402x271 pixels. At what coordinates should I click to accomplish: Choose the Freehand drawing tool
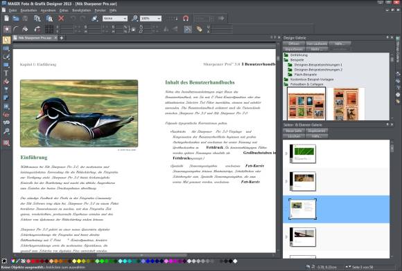(x=6, y=57)
